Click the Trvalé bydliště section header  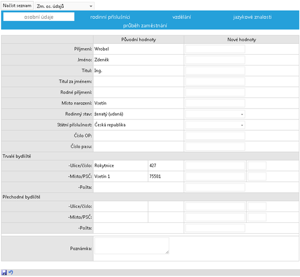pos(17,156)
